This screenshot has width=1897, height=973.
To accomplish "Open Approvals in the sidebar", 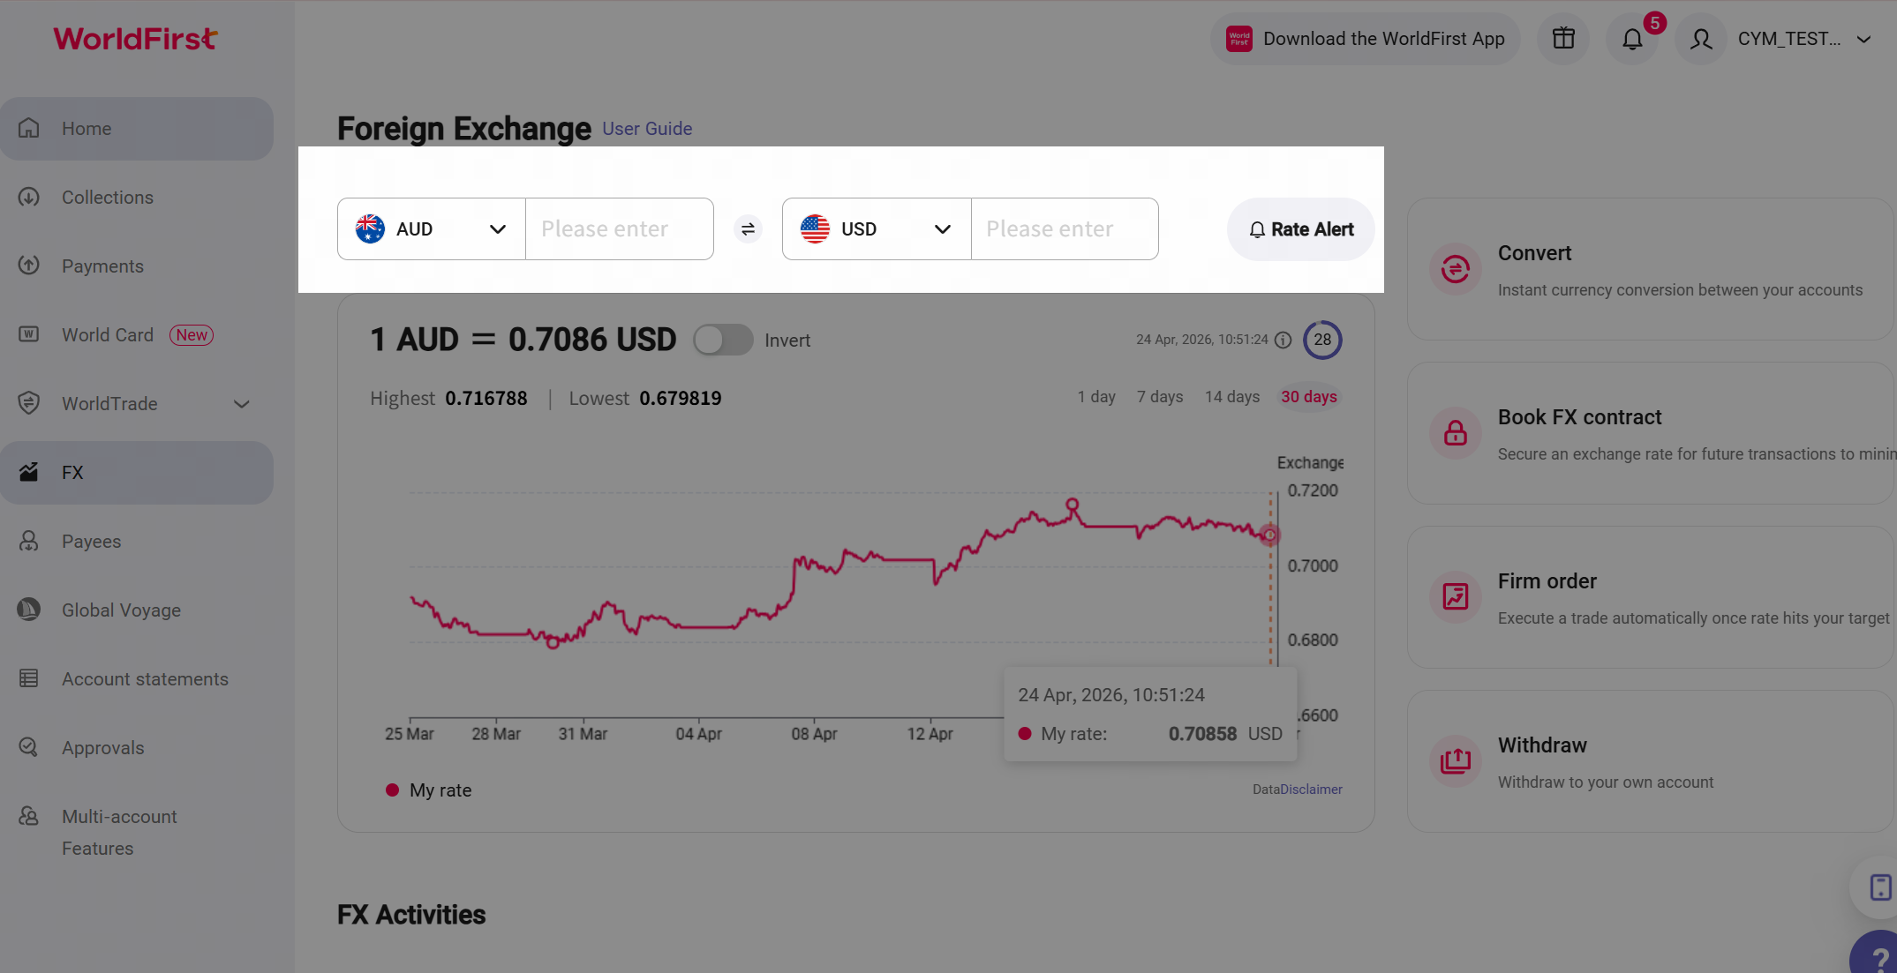I will [137, 748].
